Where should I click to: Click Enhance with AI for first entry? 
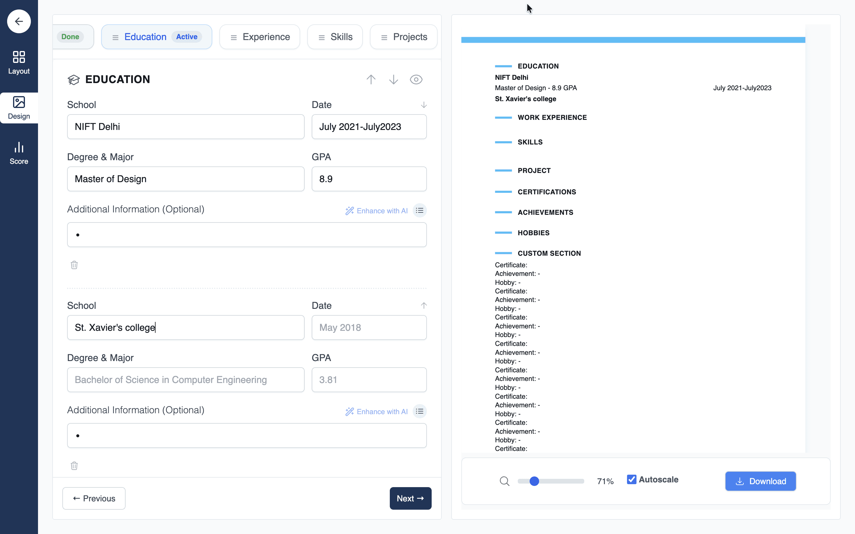(376, 211)
